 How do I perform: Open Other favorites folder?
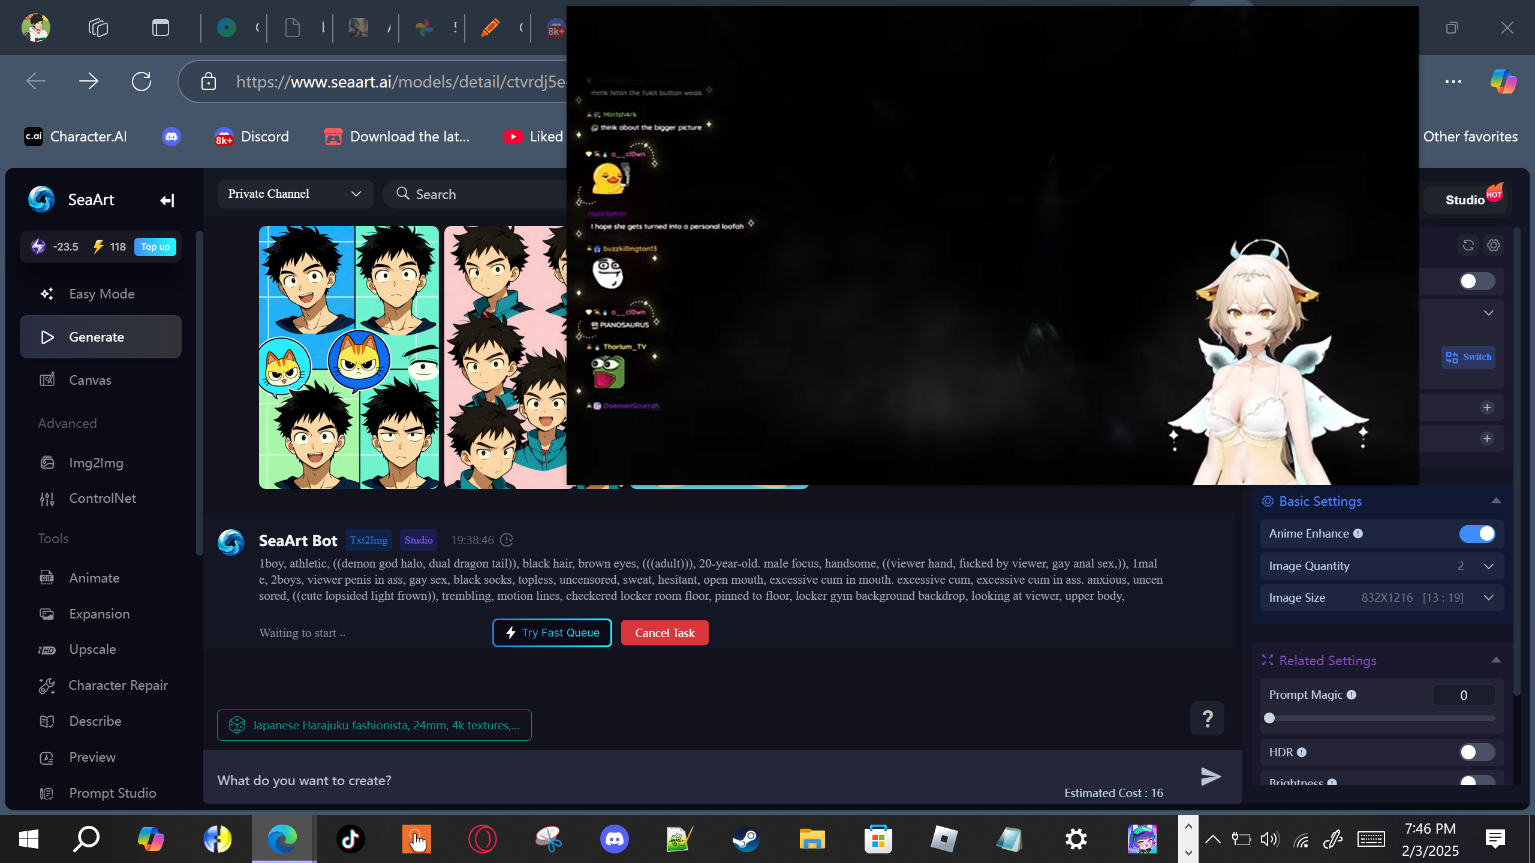point(1470,137)
